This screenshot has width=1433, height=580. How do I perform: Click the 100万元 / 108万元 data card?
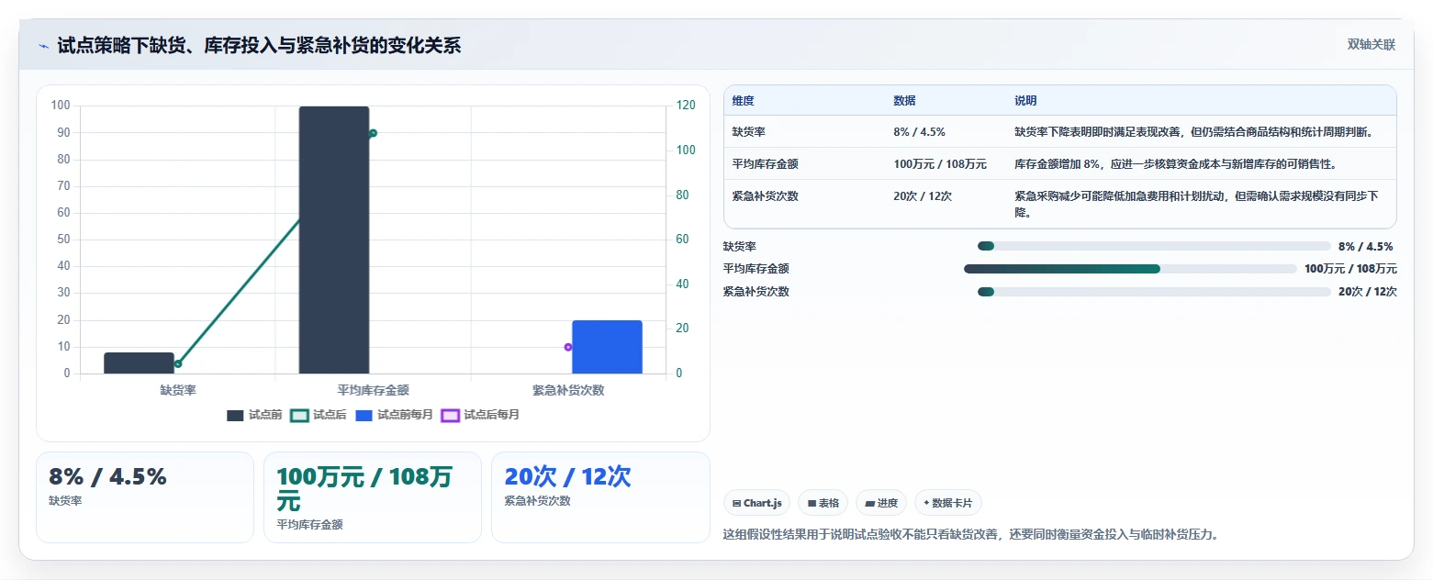(373, 497)
